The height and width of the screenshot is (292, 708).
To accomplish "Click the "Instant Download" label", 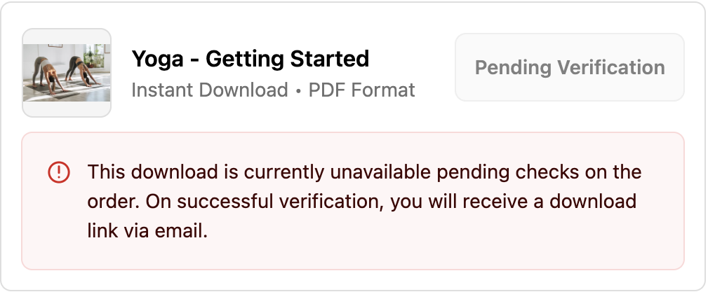I will point(210,90).
